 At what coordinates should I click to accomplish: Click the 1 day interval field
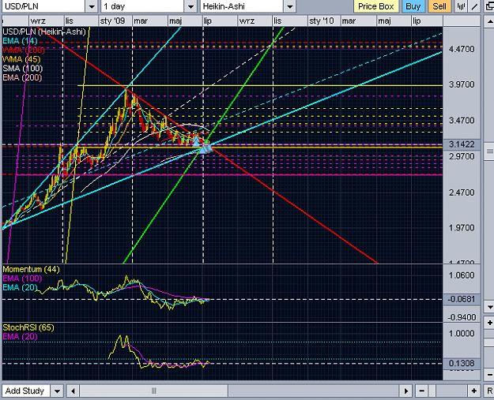pos(142,6)
